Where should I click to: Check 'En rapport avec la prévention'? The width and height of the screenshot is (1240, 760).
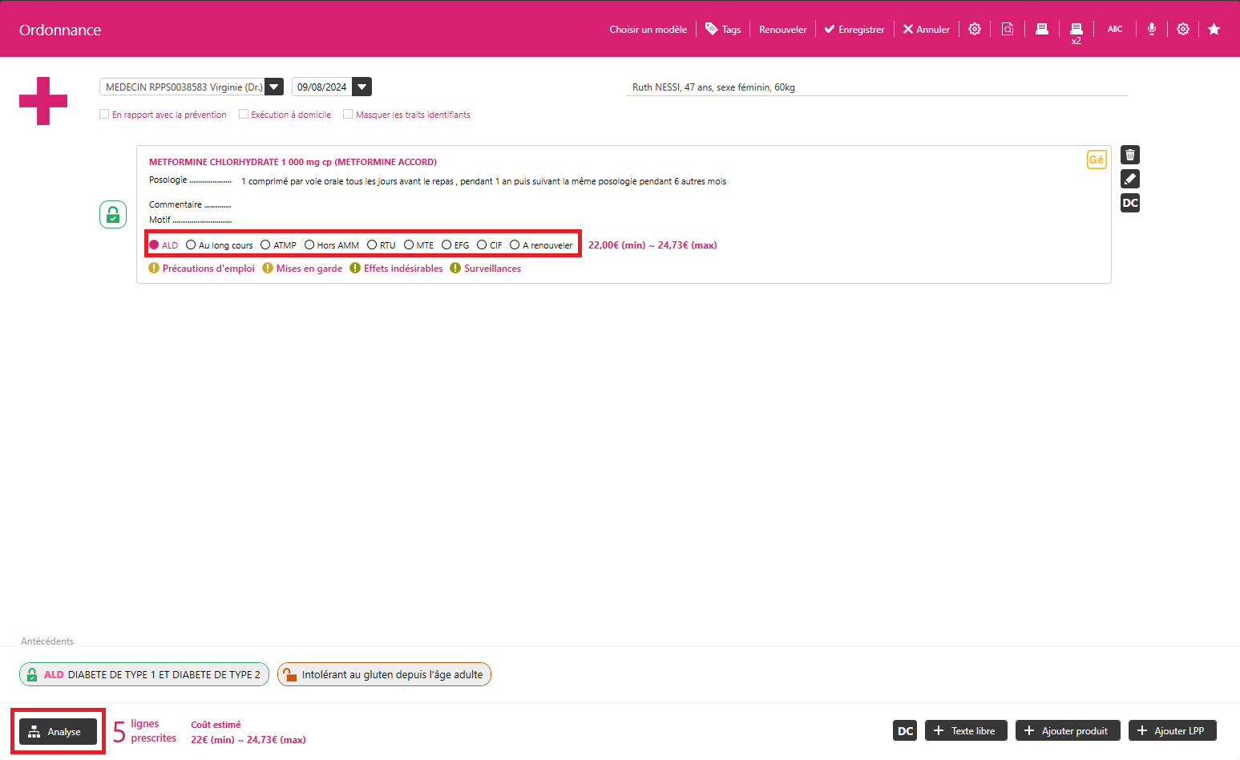[x=104, y=114]
